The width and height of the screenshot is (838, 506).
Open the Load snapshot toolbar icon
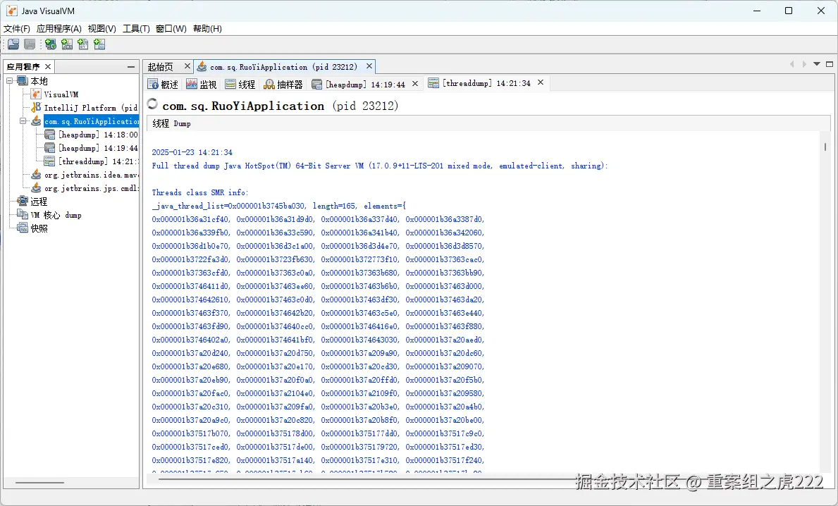tap(13, 44)
